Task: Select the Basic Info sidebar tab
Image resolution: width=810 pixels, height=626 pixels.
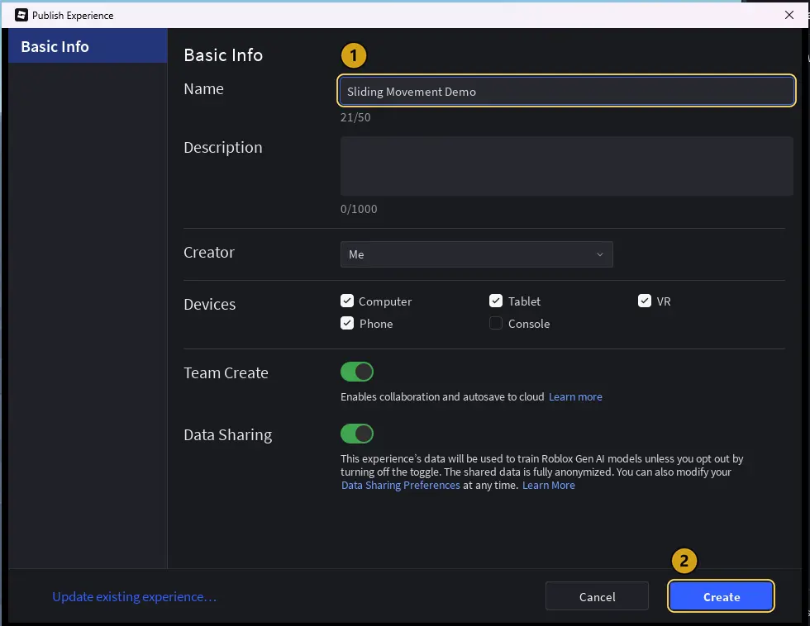Action: pos(88,46)
